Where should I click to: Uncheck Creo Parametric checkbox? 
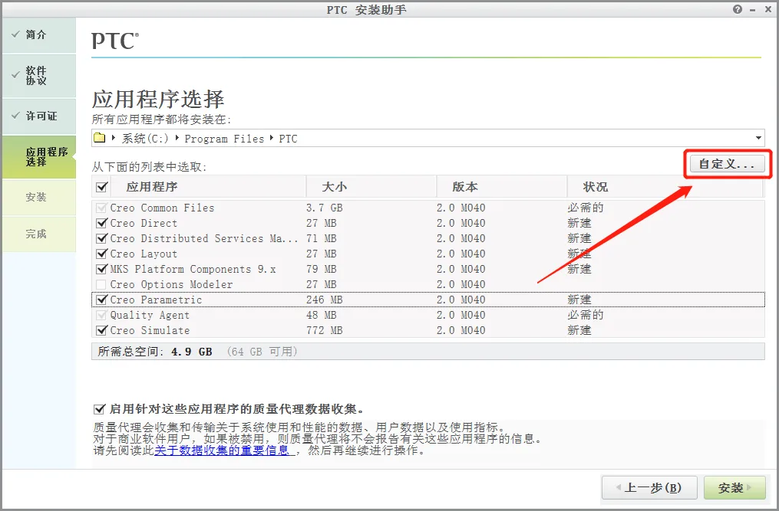click(101, 300)
